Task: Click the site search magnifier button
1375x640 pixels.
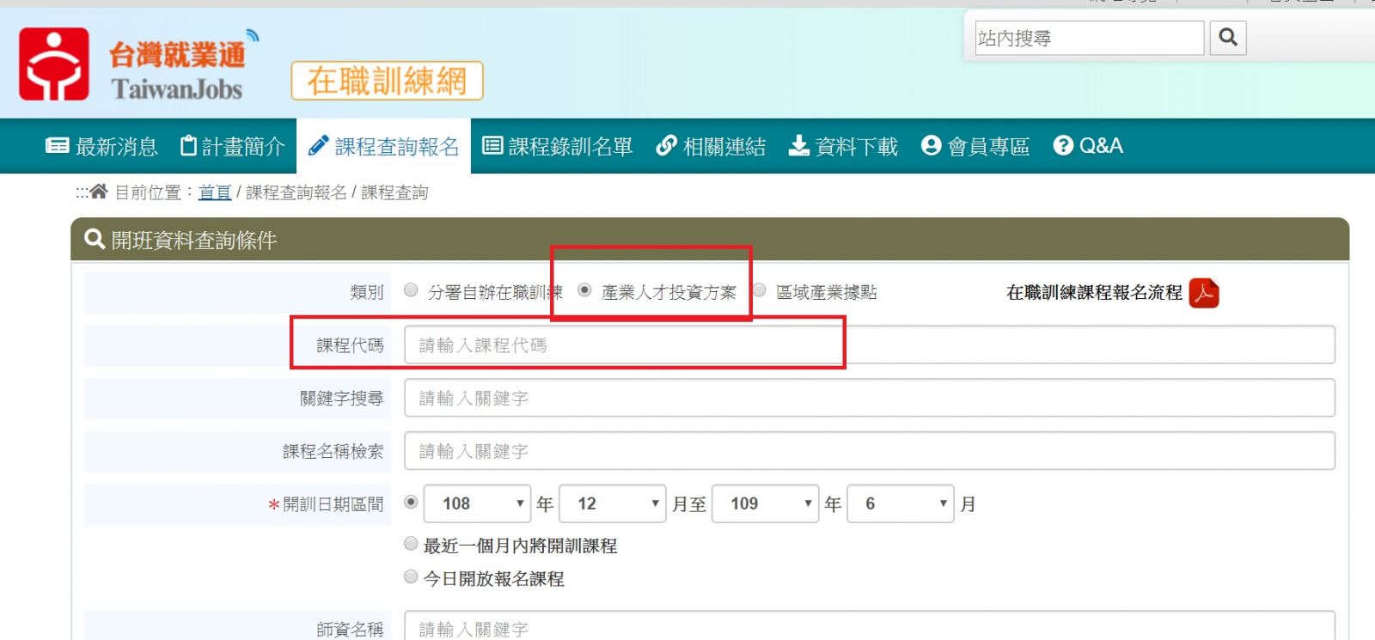Action: tap(1228, 38)
